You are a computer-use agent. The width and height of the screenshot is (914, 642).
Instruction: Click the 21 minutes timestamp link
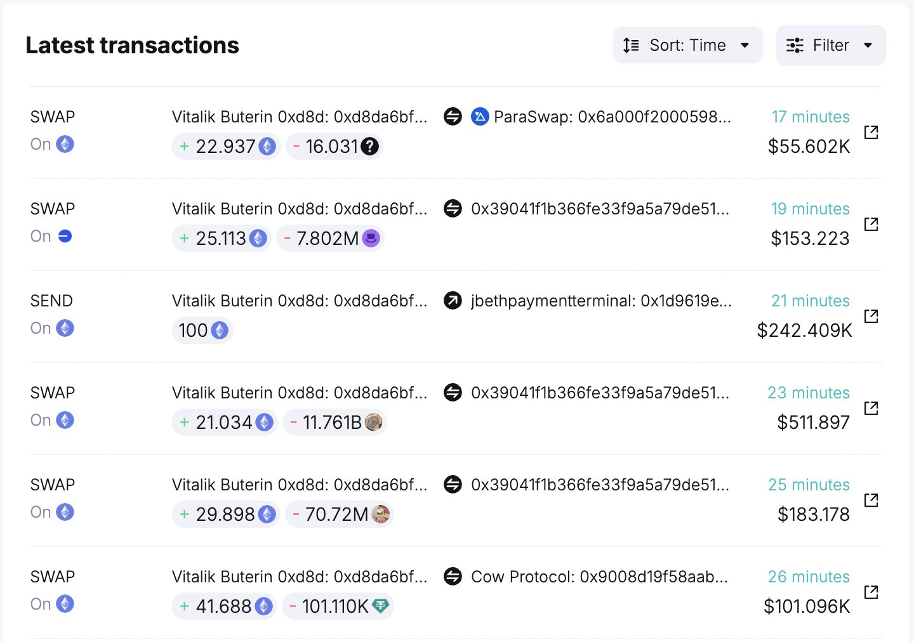(810, 301)
